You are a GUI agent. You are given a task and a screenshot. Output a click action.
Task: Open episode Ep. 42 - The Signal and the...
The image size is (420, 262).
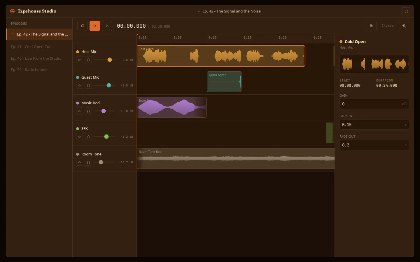[39, 34]
